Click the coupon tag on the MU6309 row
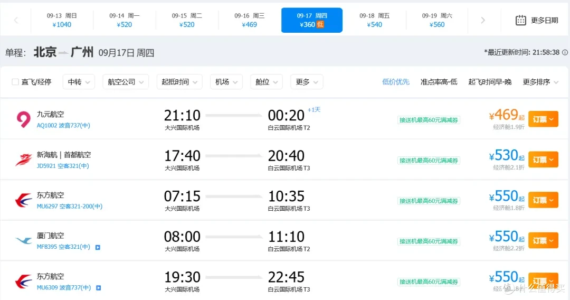Screen dimensions: 570x300 click(x=429, y=282)
